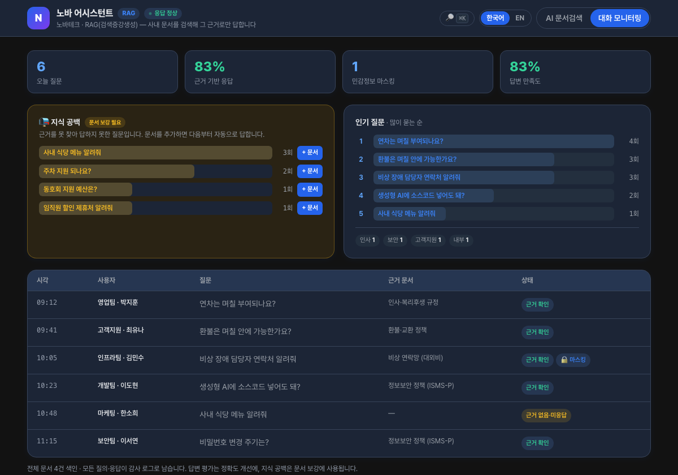Open 정보보안 정책 (ISMS-P) in 10:23 row
The width and height of the screenshot is (678, 475).
click(421, 386)
